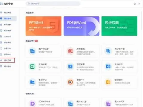
Task: Choose 其他服务 in the sidebar
Action: coord(7,66)
